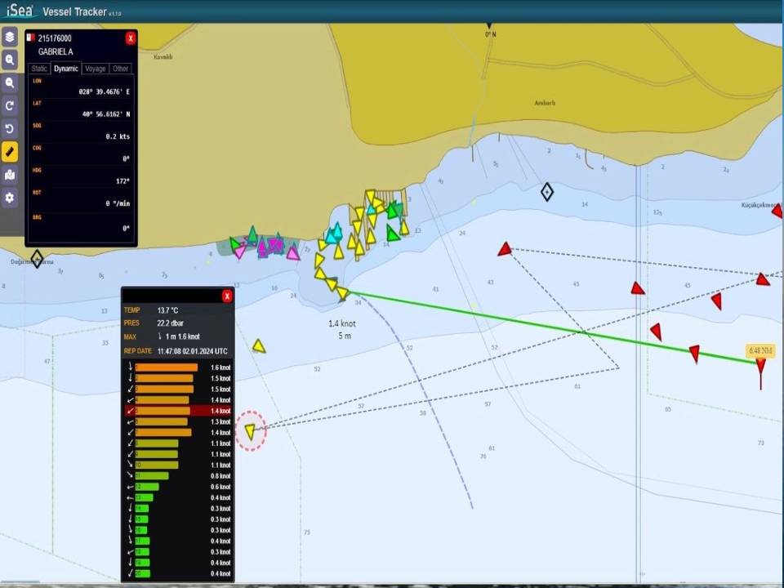Open the map marker view tool
The width and height of the screenshot is (784, 588).
point(10,175)
